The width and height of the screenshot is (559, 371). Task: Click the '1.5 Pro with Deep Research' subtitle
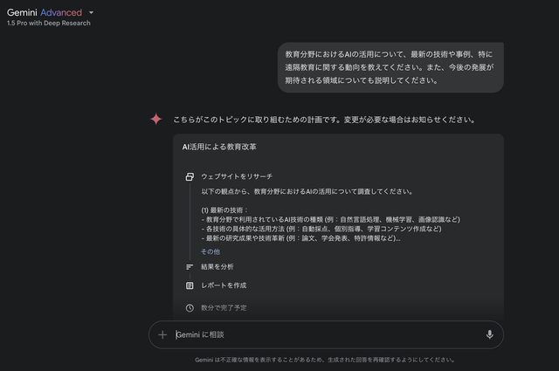pyautogui.click(x=49, y=24)
